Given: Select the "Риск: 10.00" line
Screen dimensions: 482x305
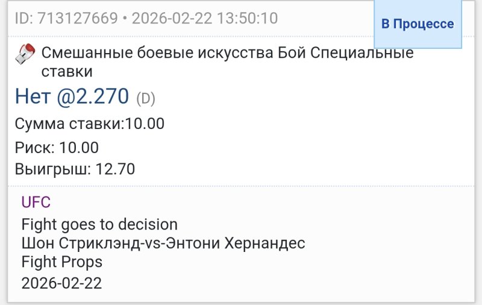Looking at the screenshot, I should coord(57,147).
